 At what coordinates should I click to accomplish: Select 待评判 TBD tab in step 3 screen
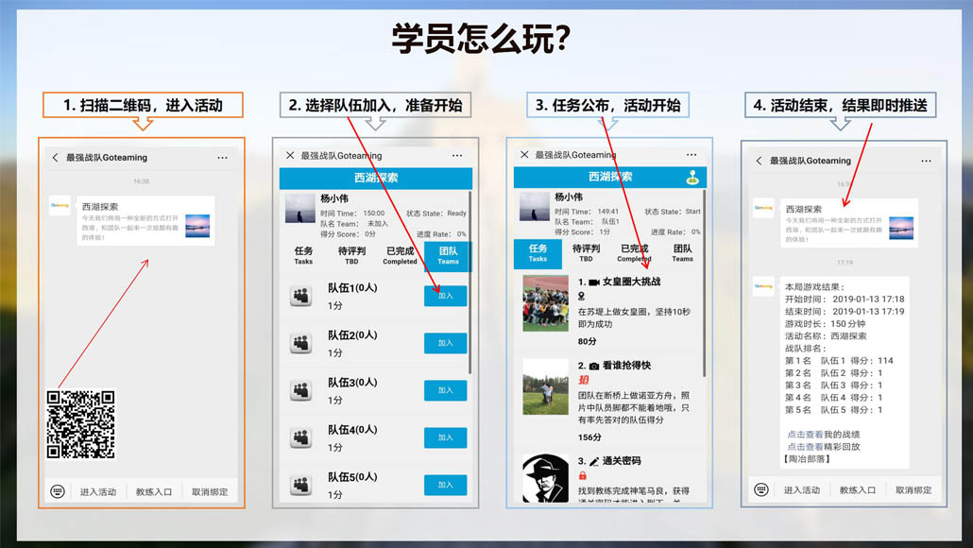point(586,253)
